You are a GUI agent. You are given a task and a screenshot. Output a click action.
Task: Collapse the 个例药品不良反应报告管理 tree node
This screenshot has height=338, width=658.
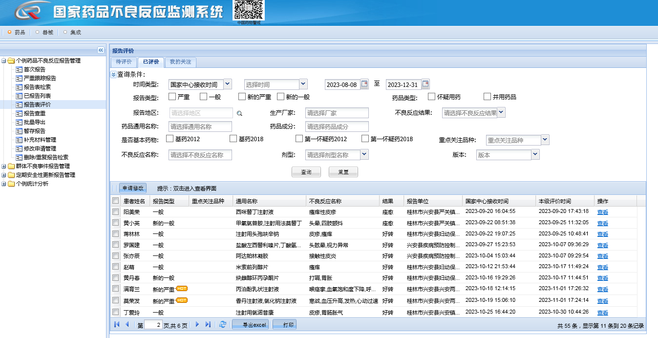point(4,61)
